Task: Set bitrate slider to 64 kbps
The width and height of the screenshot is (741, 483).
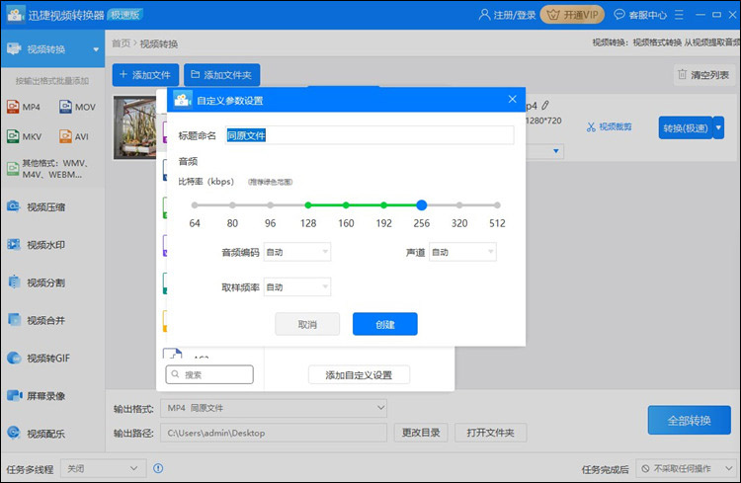Action: click(195, 205)
